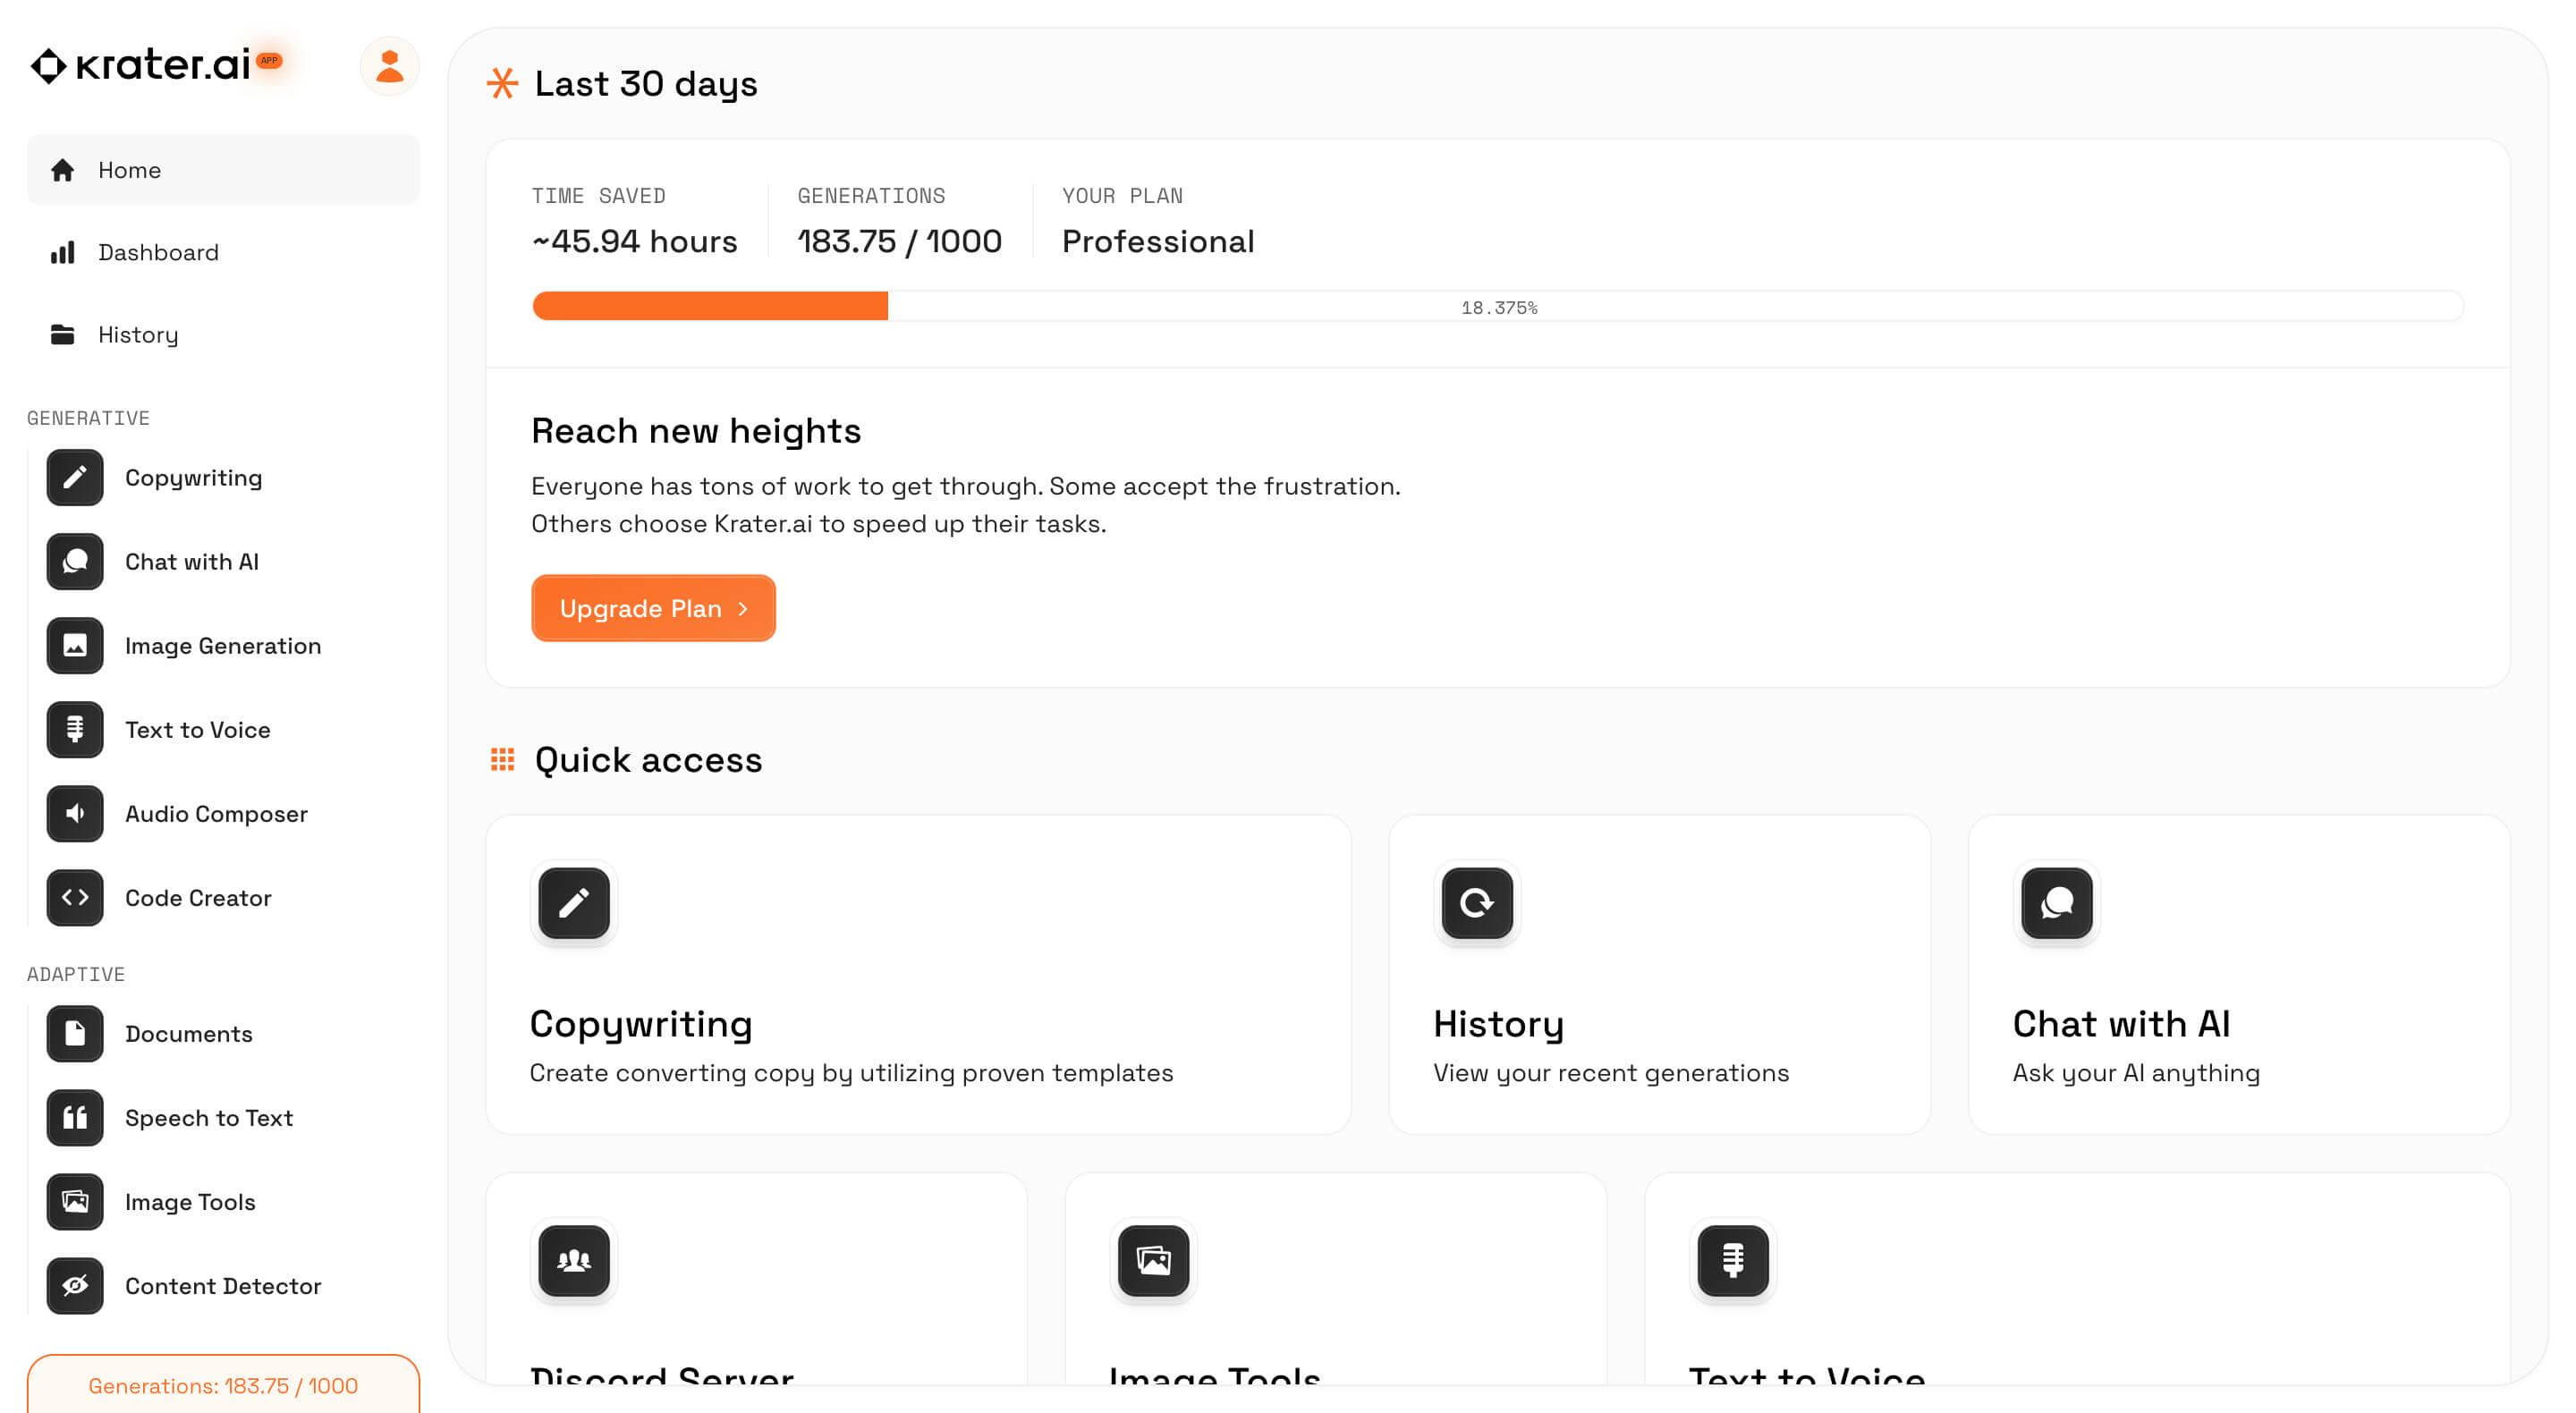Click the generations usage progress bar
The width and height of the screenshot is (2576, 1413).
click(1497, 306)
